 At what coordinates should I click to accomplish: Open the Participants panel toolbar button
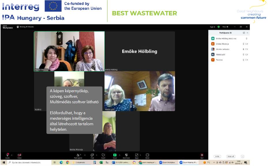click(x=78, y=156)
